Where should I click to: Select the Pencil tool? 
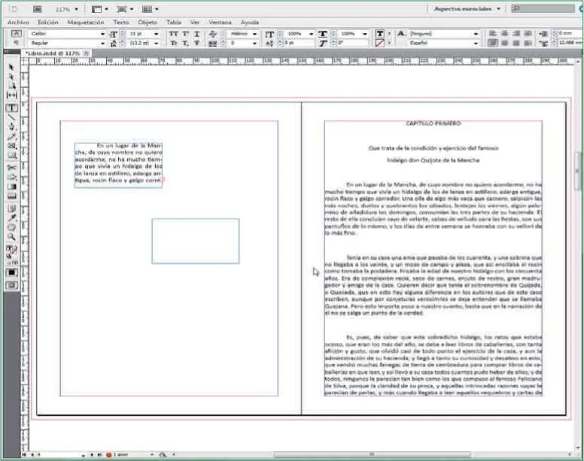click(11, 136)
